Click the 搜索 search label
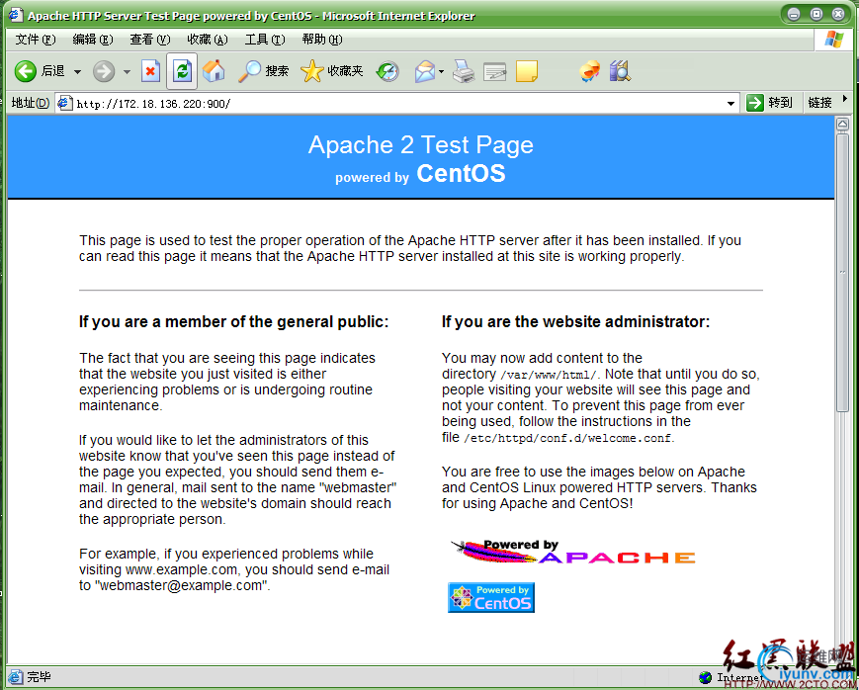Screen dimensions: 859x690 tap(277, 71)
